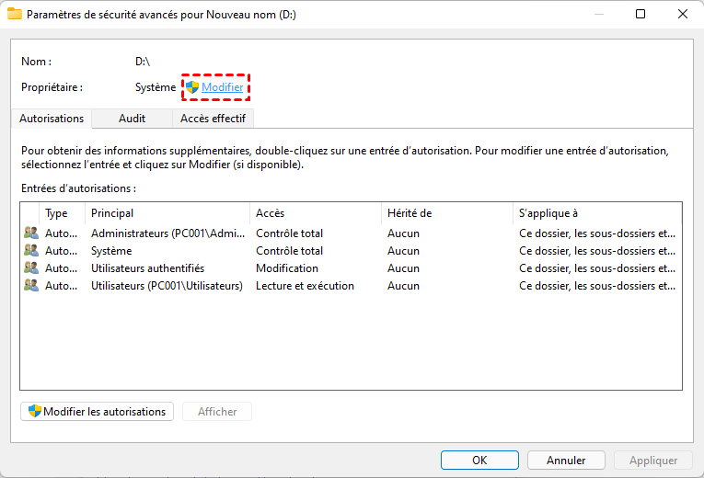Open the Modifier link to change owner

click(x=223, y=87)
